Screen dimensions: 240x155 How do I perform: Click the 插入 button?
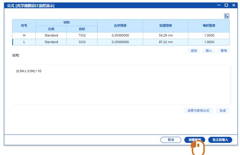209,51
